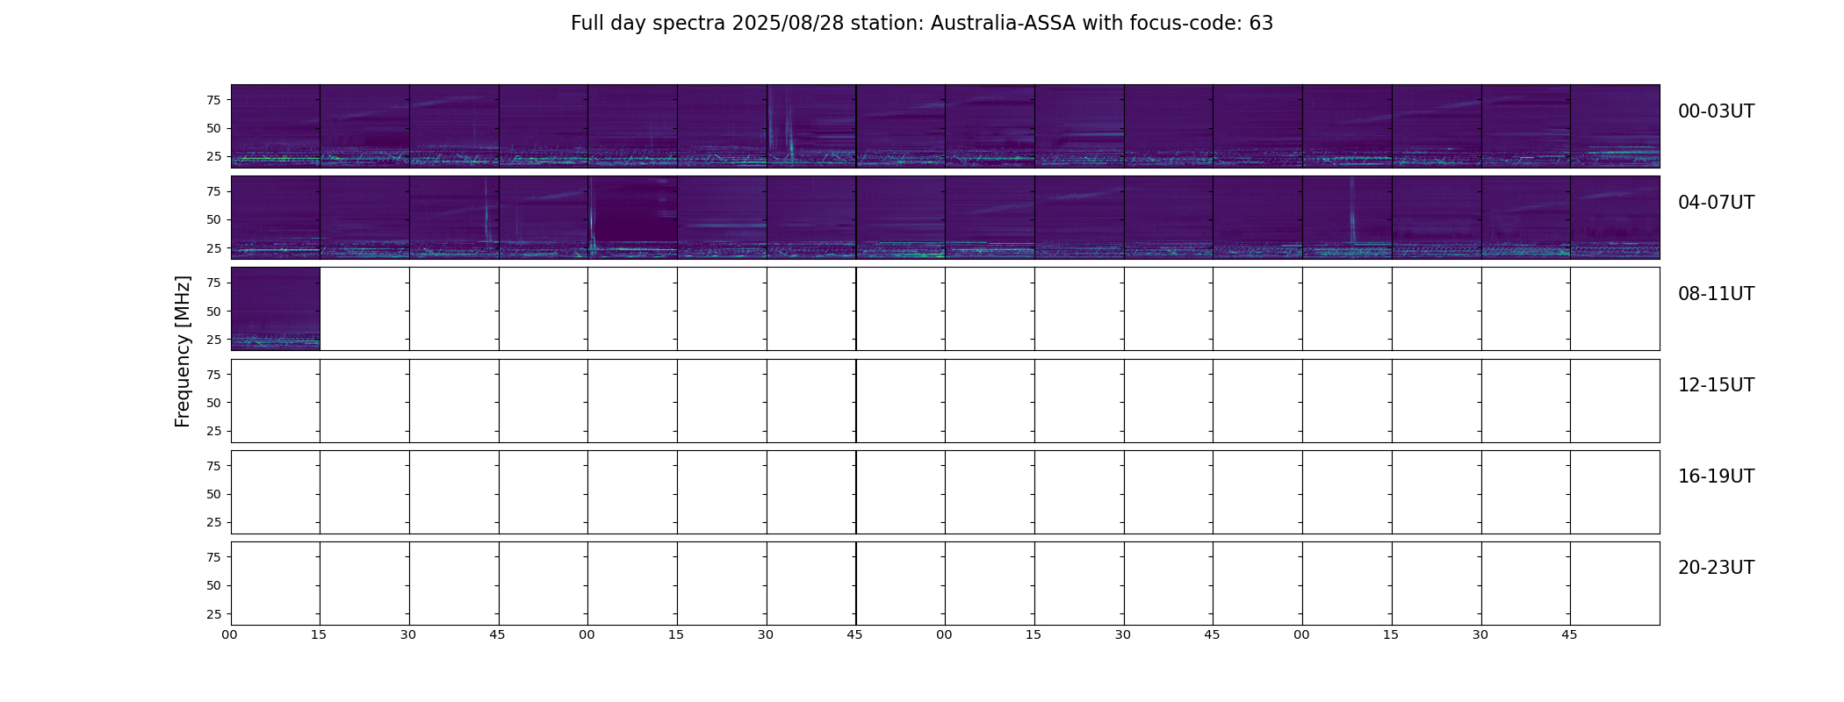The height and width of the screenshot is (702, 1844).
Task: Click the leftmost 00 tick on the time axis
Action: (229, 634)
